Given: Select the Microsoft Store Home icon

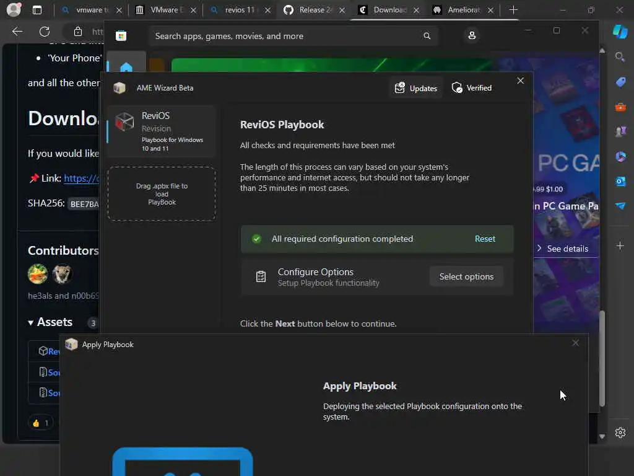Looking at the screenshot, I should (126, 67).
